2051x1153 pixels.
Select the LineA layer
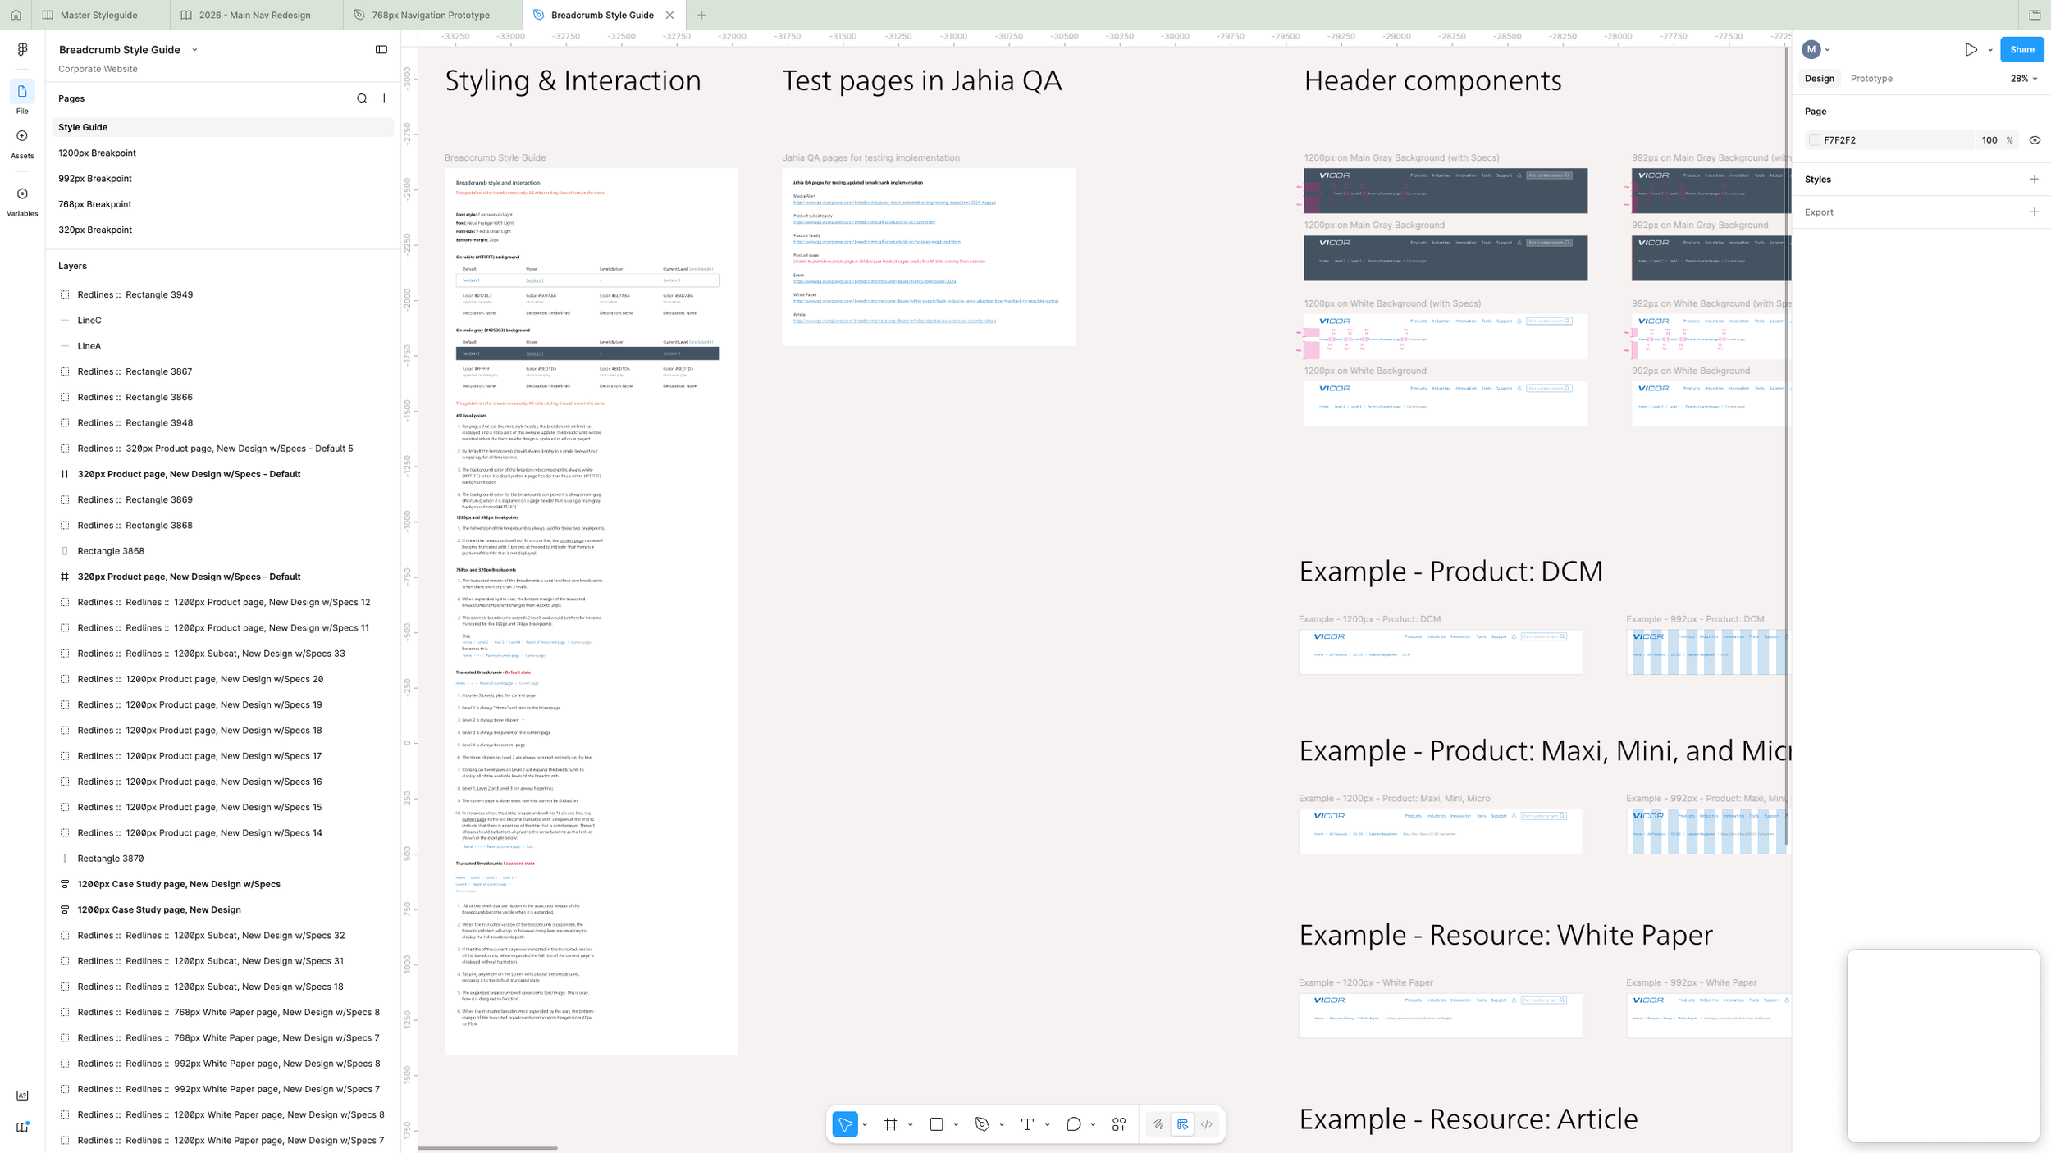click(222, 346)
